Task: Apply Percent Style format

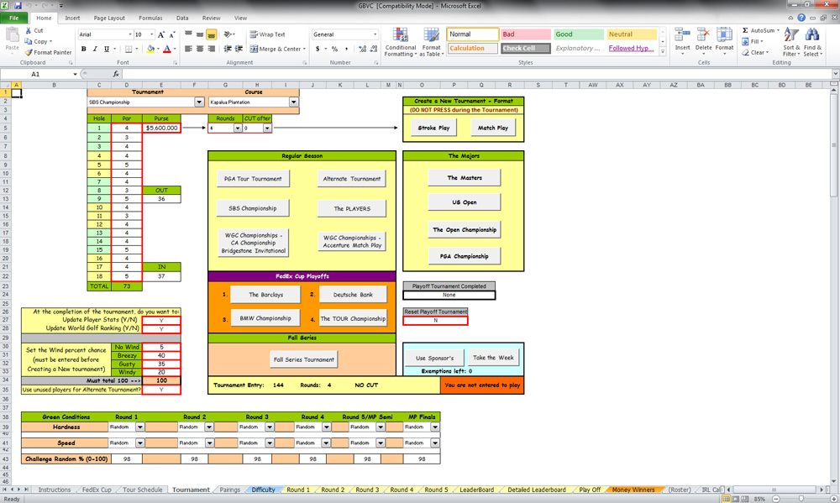Action: click(335, 49)
